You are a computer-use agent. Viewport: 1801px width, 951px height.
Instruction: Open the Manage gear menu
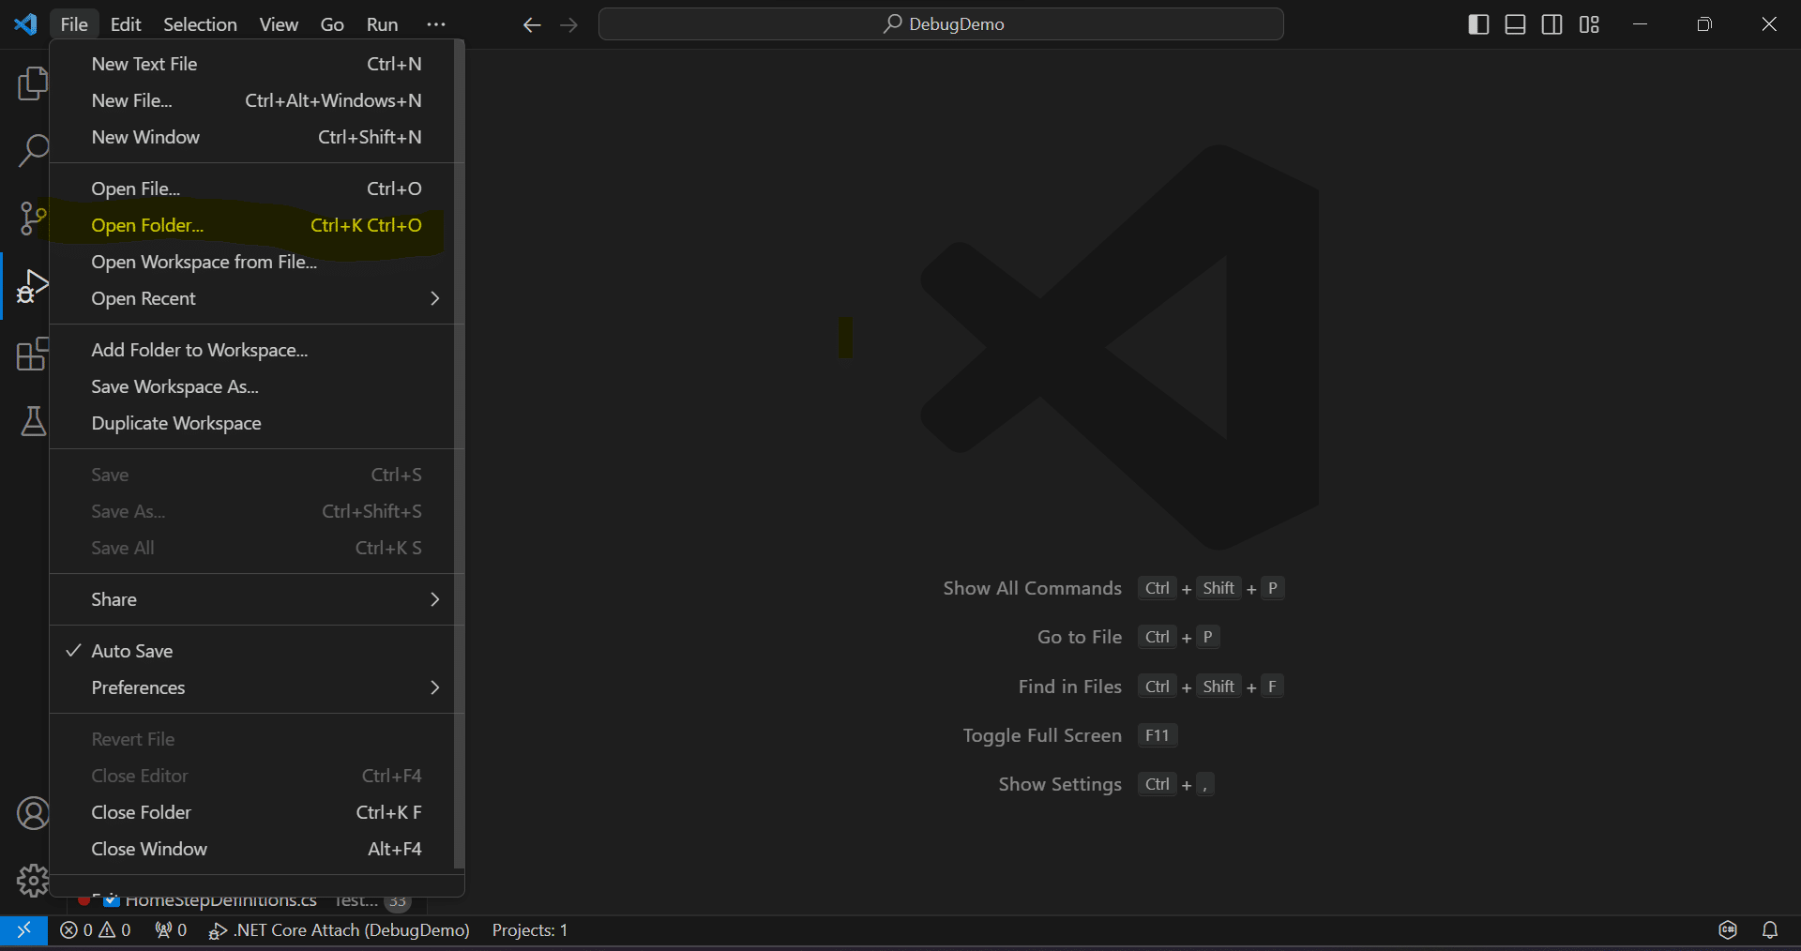coord(33,881)
